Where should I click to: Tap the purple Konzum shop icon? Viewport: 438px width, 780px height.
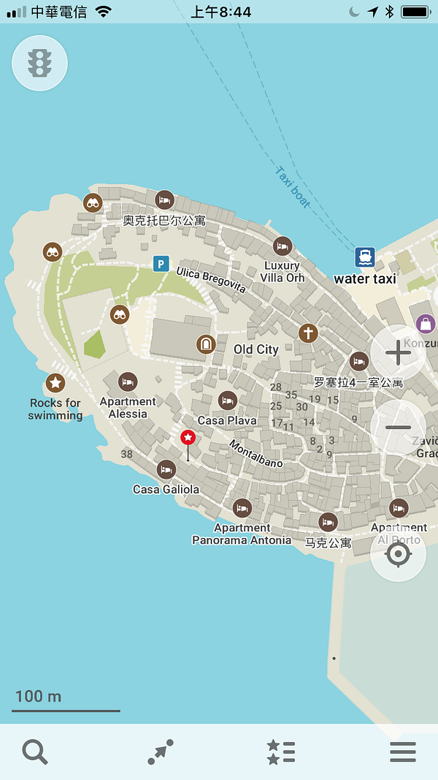pyautogui.click(x=425, y=323)
